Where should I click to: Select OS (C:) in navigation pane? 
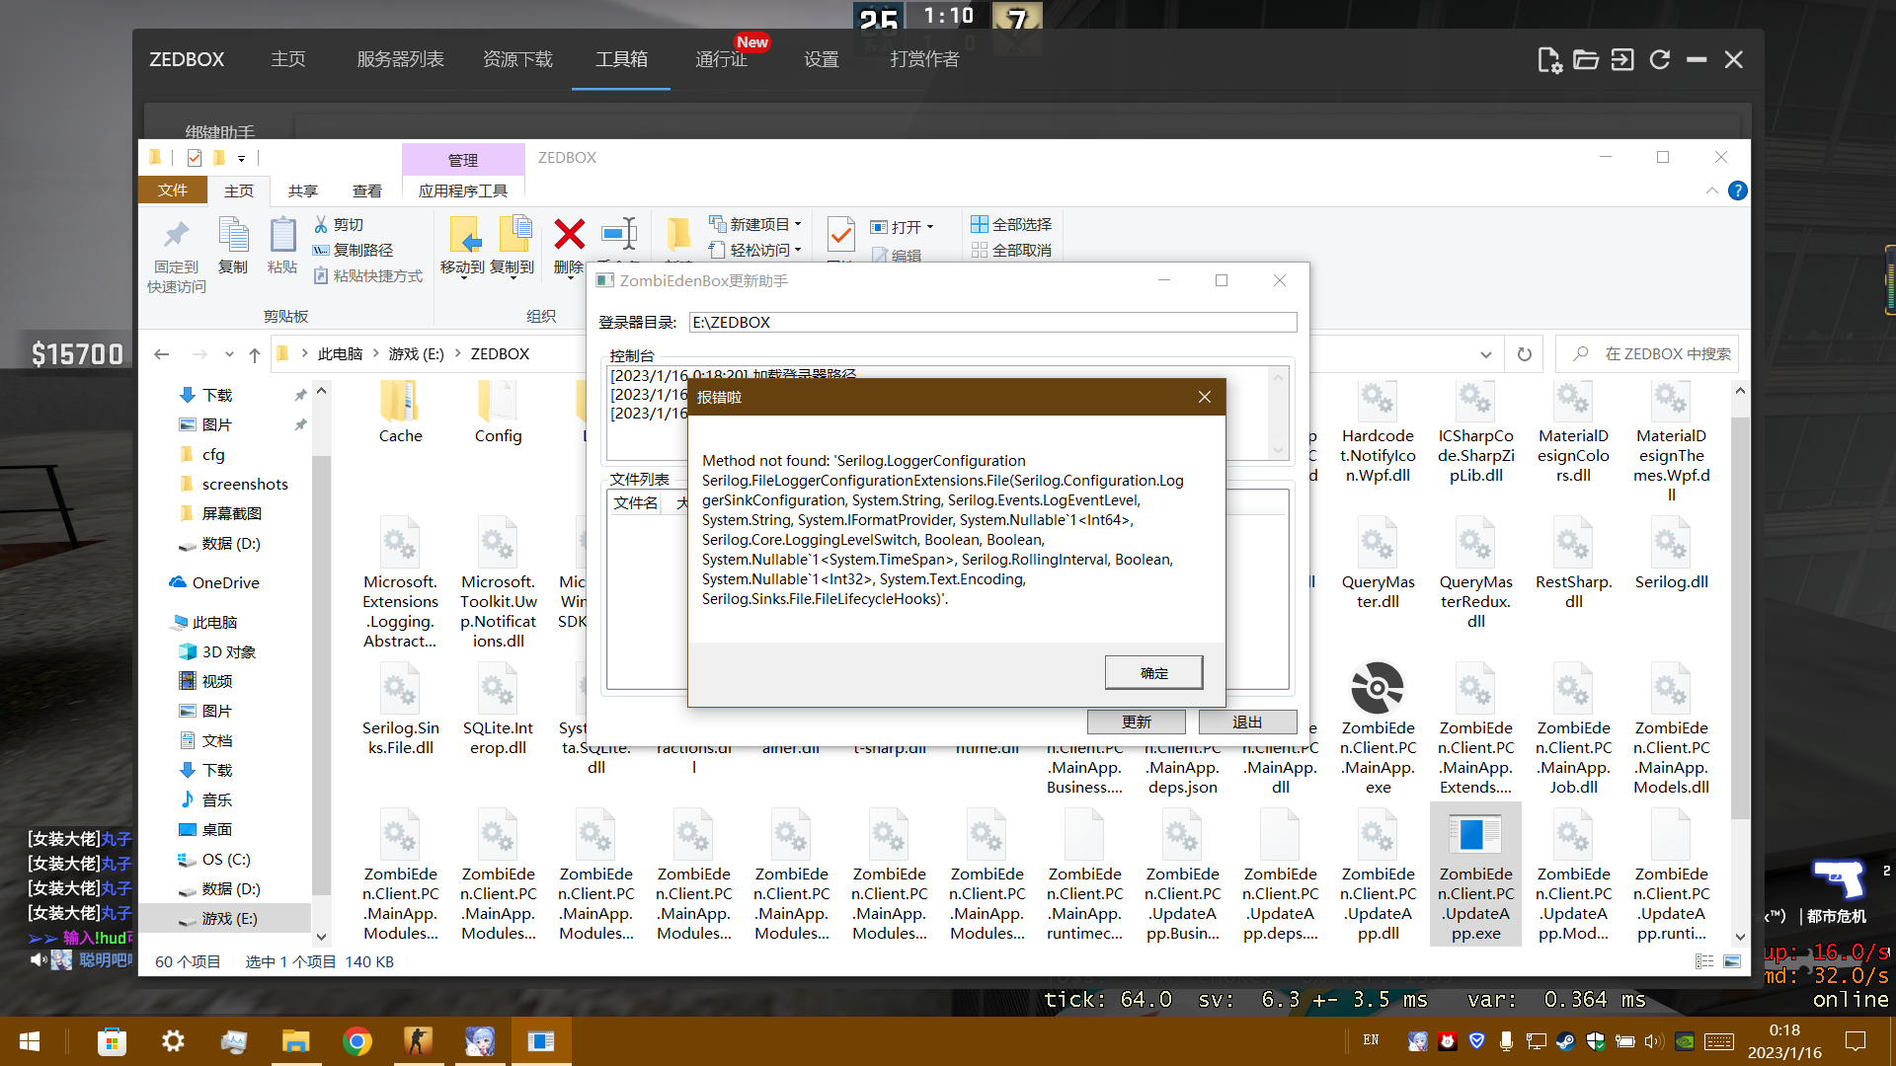pyautogui.click(x=226, y=860)
